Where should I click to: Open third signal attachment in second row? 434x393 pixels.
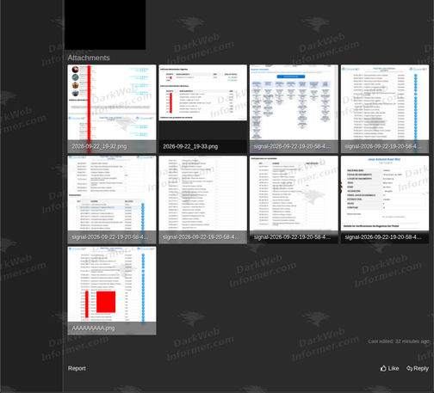tap(294, 200)
